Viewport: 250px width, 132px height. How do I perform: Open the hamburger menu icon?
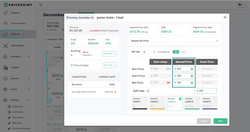[40, 5]
